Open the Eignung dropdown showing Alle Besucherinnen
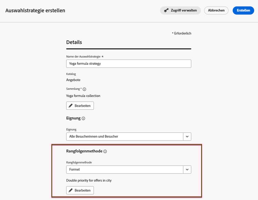Image resolution: width=258 pixels, height=200 pixels. (x=124, y=137)
